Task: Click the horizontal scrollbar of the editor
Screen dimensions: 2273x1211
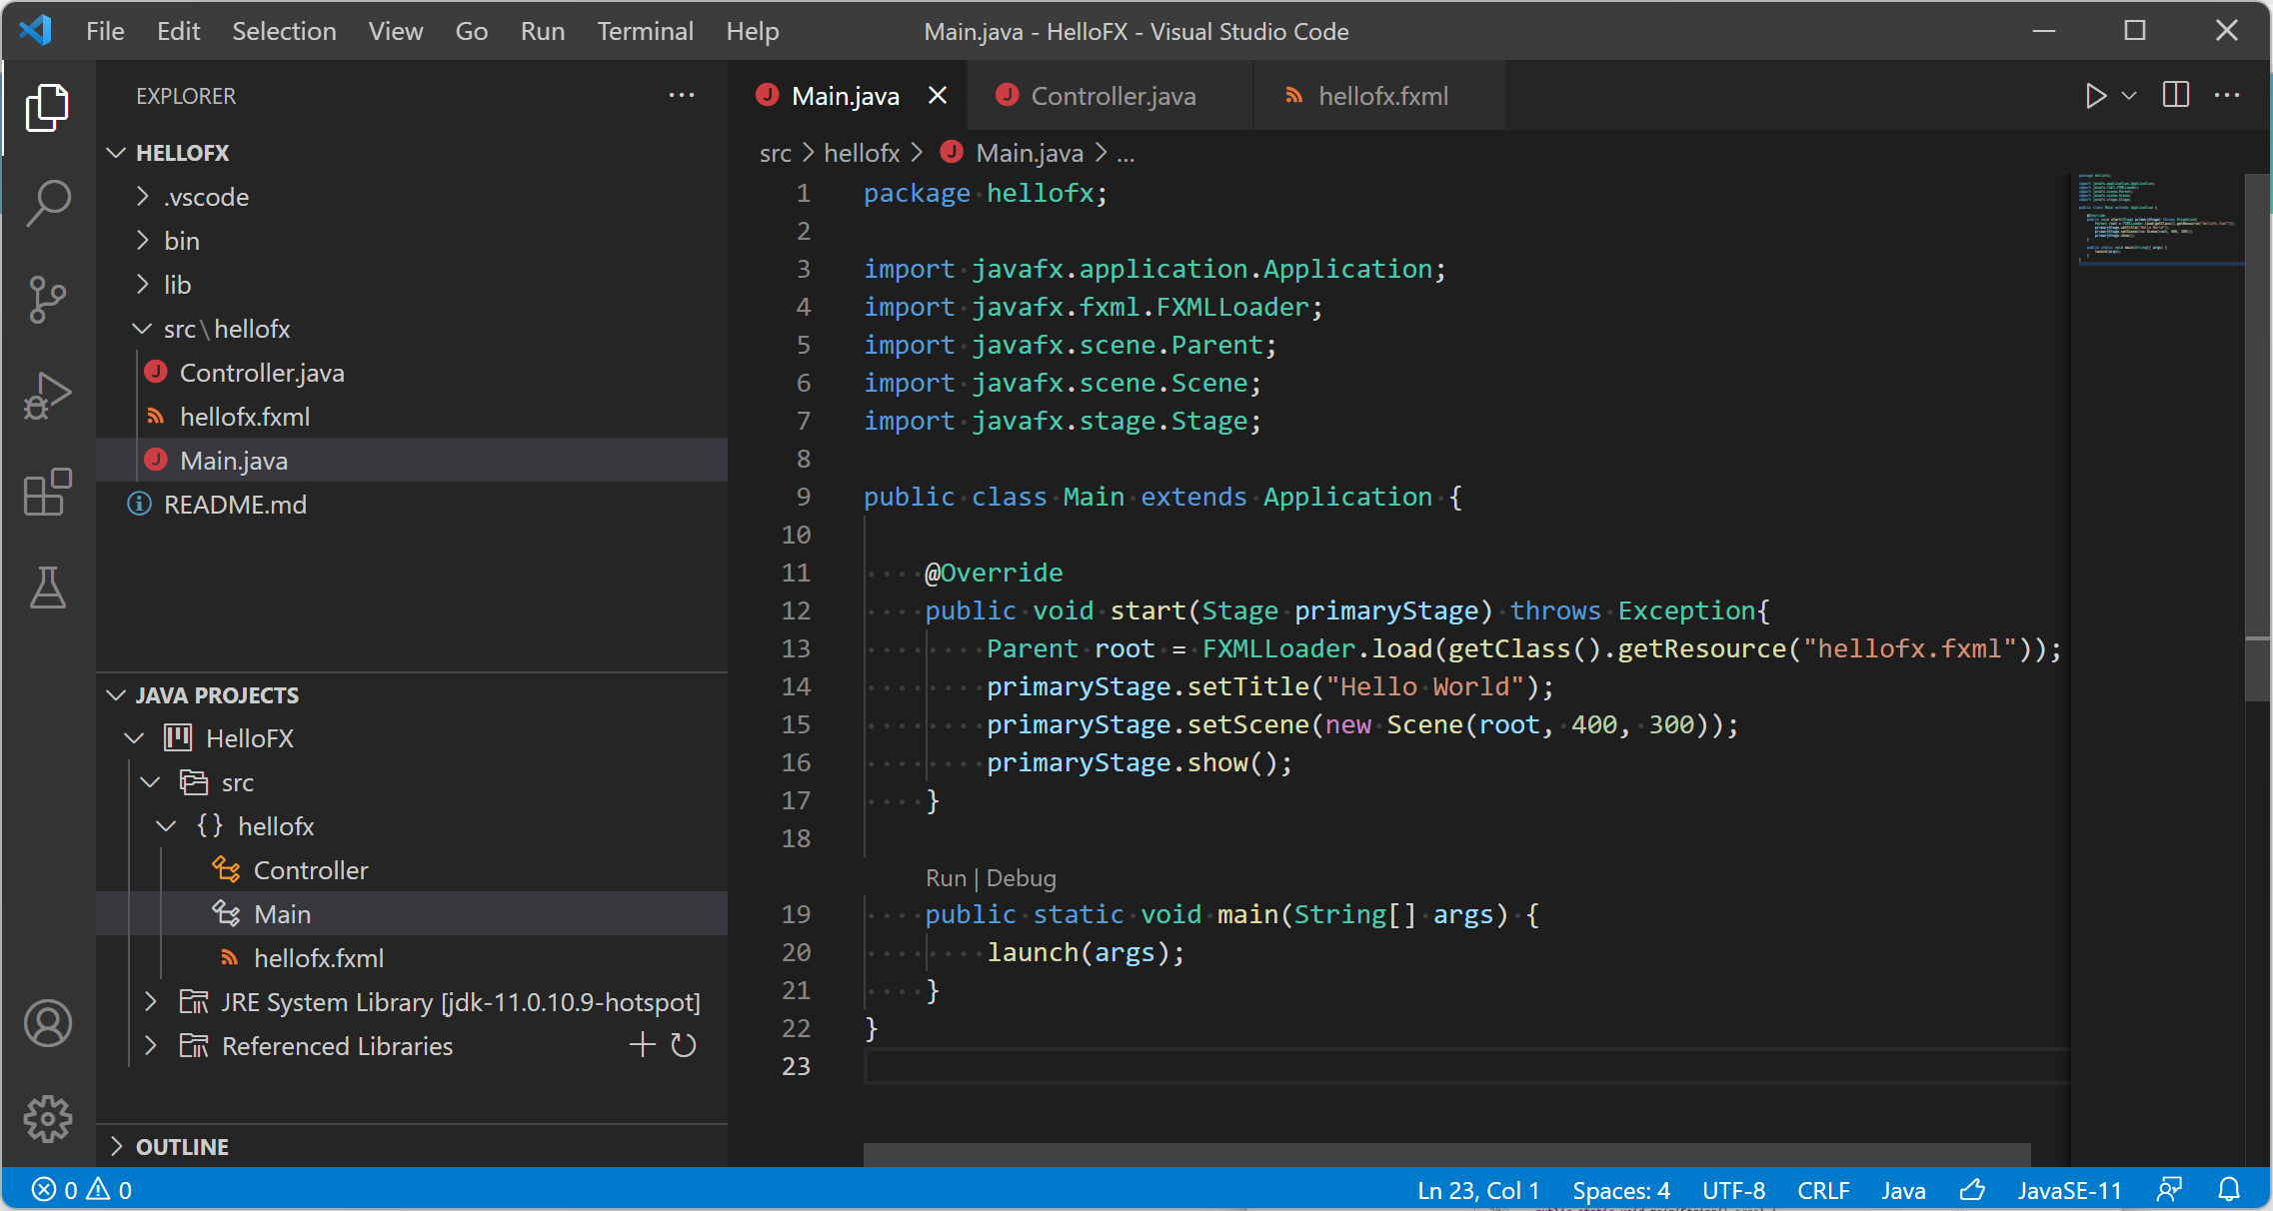Action: pyautogui.click(x=1446, y=1154)
